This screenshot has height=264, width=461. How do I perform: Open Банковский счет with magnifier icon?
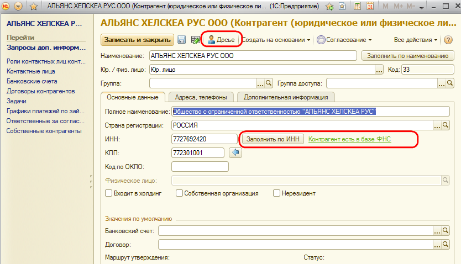point(446,231)
